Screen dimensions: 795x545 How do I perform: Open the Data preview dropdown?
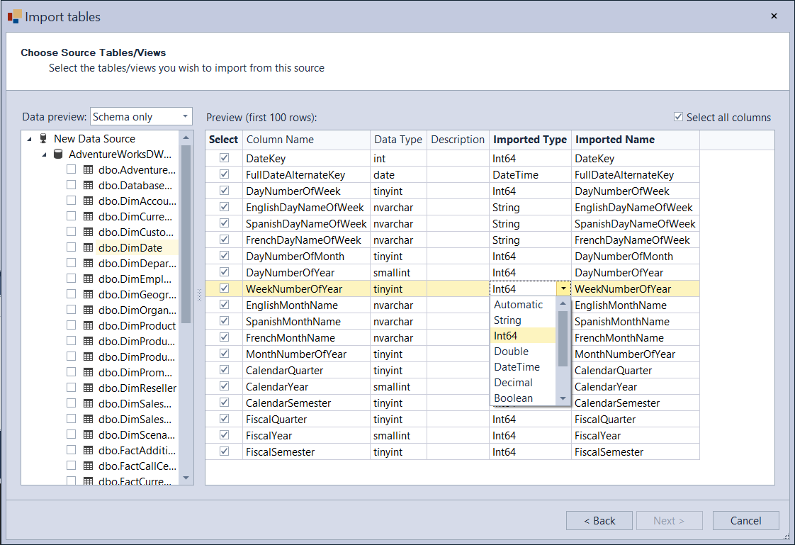coord(186,116)
